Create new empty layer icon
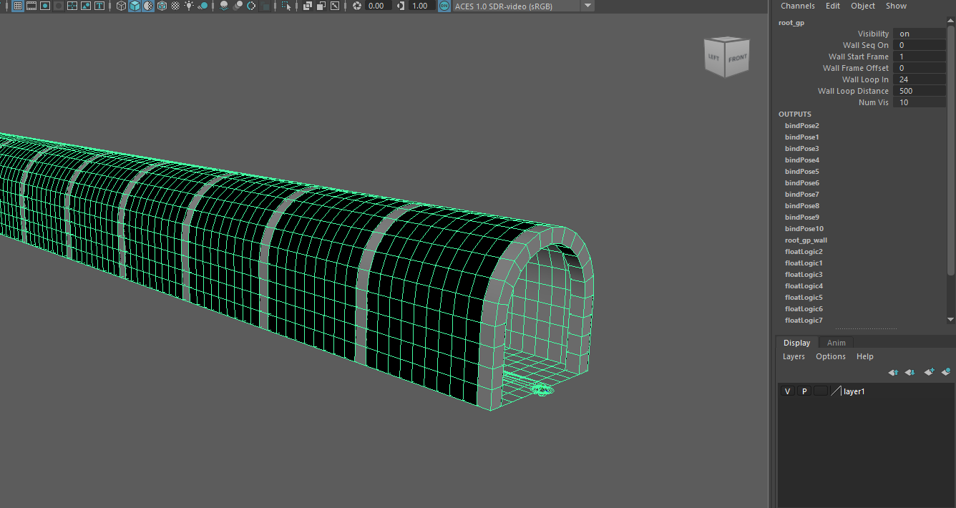 929,372
